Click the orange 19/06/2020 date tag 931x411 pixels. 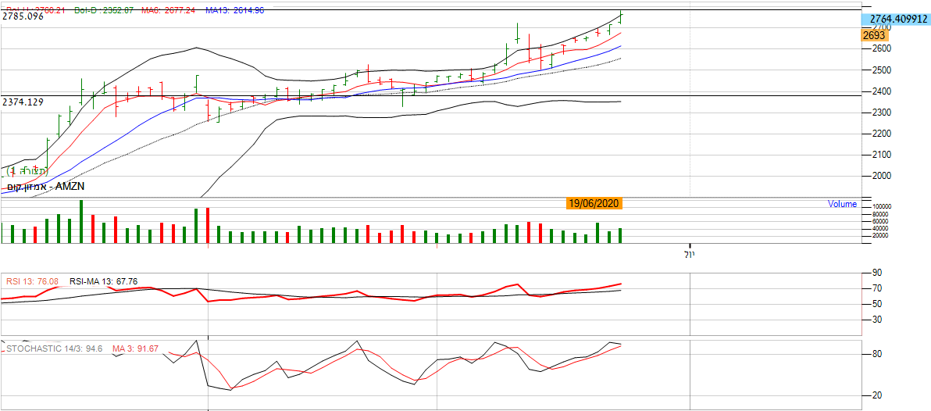[594, 203]
